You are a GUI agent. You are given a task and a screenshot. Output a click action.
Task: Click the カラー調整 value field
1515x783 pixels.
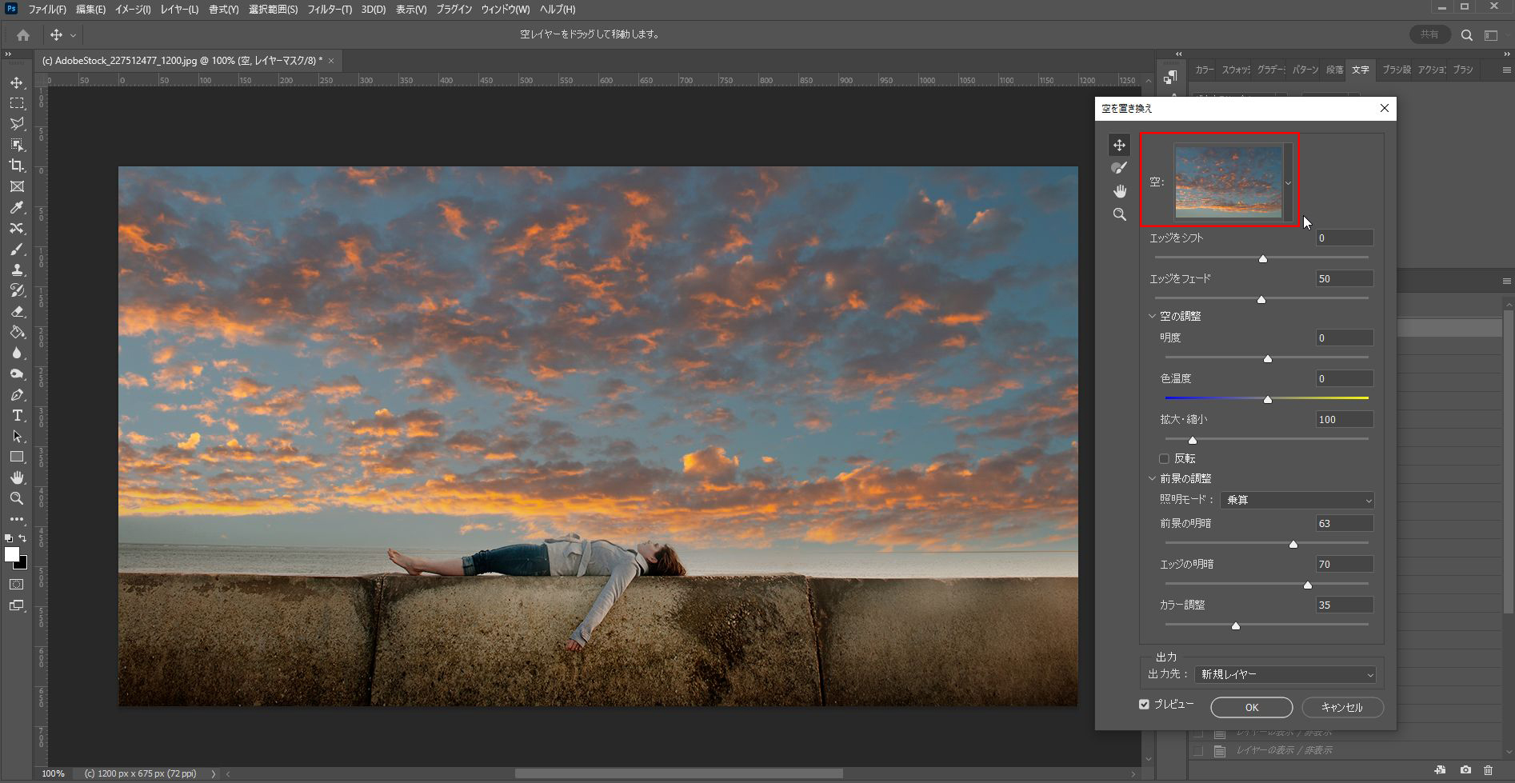(1345, 605)
